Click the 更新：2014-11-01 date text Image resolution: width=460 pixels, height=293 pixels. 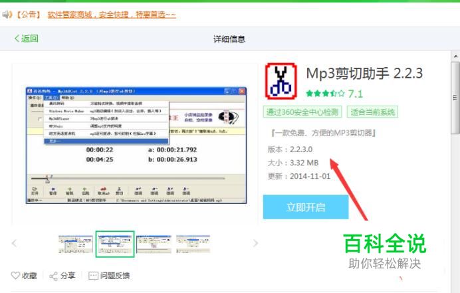click(x=298, y=176)
